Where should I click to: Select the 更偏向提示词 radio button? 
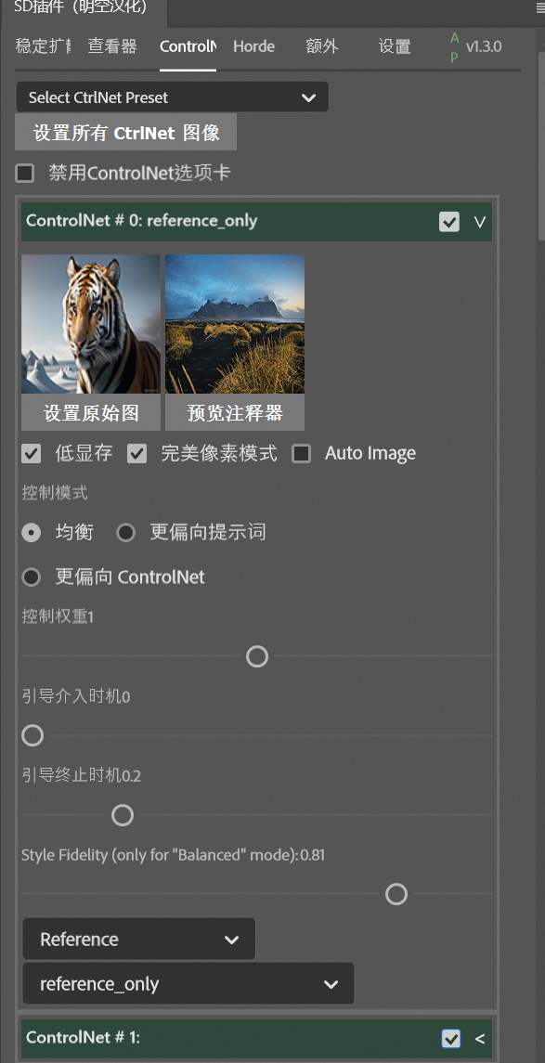click(x=125, y=532)
